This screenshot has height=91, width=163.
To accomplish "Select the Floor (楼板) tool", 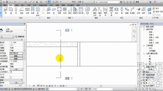I will point(22,11).
